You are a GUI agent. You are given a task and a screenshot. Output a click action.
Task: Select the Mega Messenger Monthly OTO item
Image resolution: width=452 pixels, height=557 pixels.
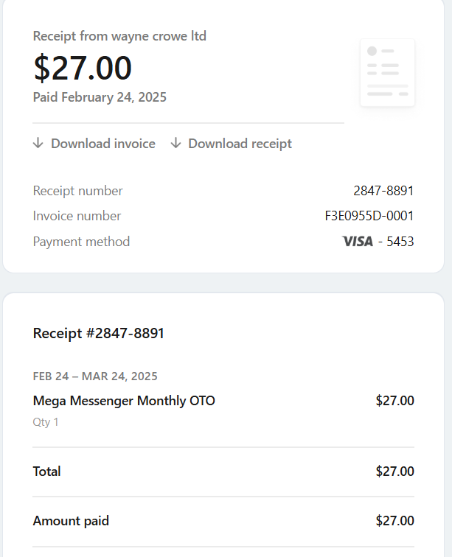tap(124, 401)
